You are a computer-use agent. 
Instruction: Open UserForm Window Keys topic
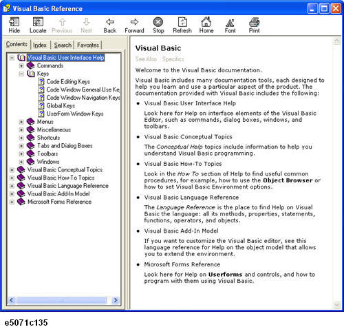pyautogui.click(x=75, y=114)
